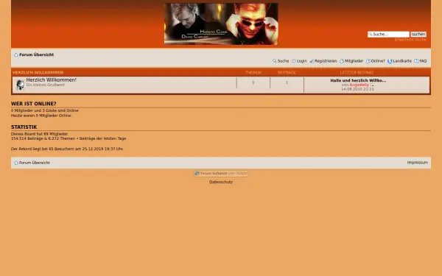
Task: Click the 'Der Rekord liegt bei 65 Besuchern' line
Action: 67,149
